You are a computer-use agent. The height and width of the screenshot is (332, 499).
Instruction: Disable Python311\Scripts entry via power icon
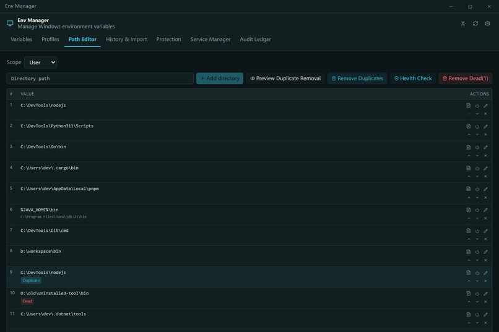[x=477, y=127]
